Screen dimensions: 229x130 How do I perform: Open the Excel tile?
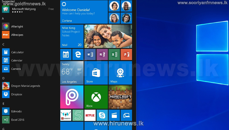114,54
